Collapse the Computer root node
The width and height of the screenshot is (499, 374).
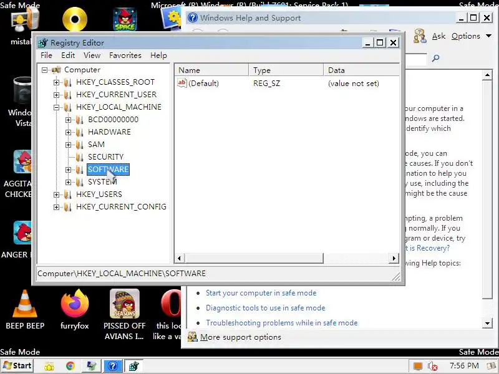(44, 70)
